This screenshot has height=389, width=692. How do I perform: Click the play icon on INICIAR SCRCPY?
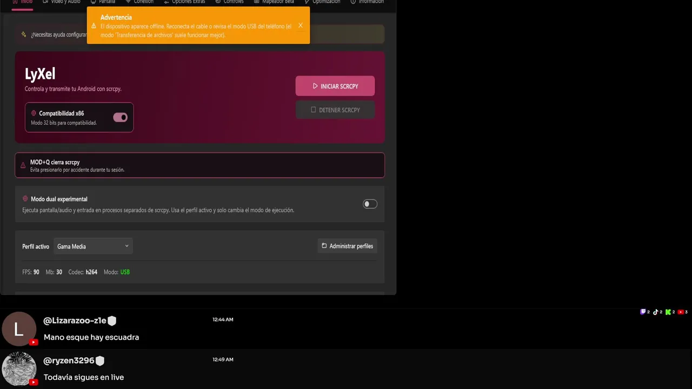315,86
